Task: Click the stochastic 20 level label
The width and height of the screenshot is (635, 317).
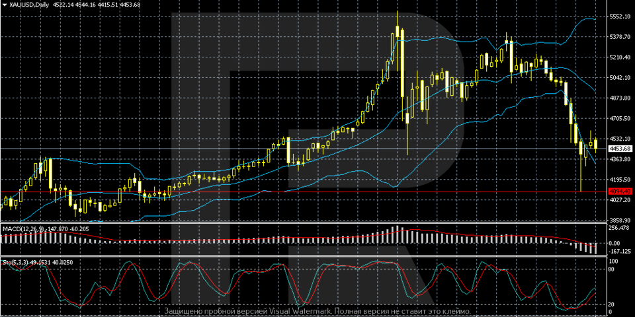Action: (x=613, y=304)
